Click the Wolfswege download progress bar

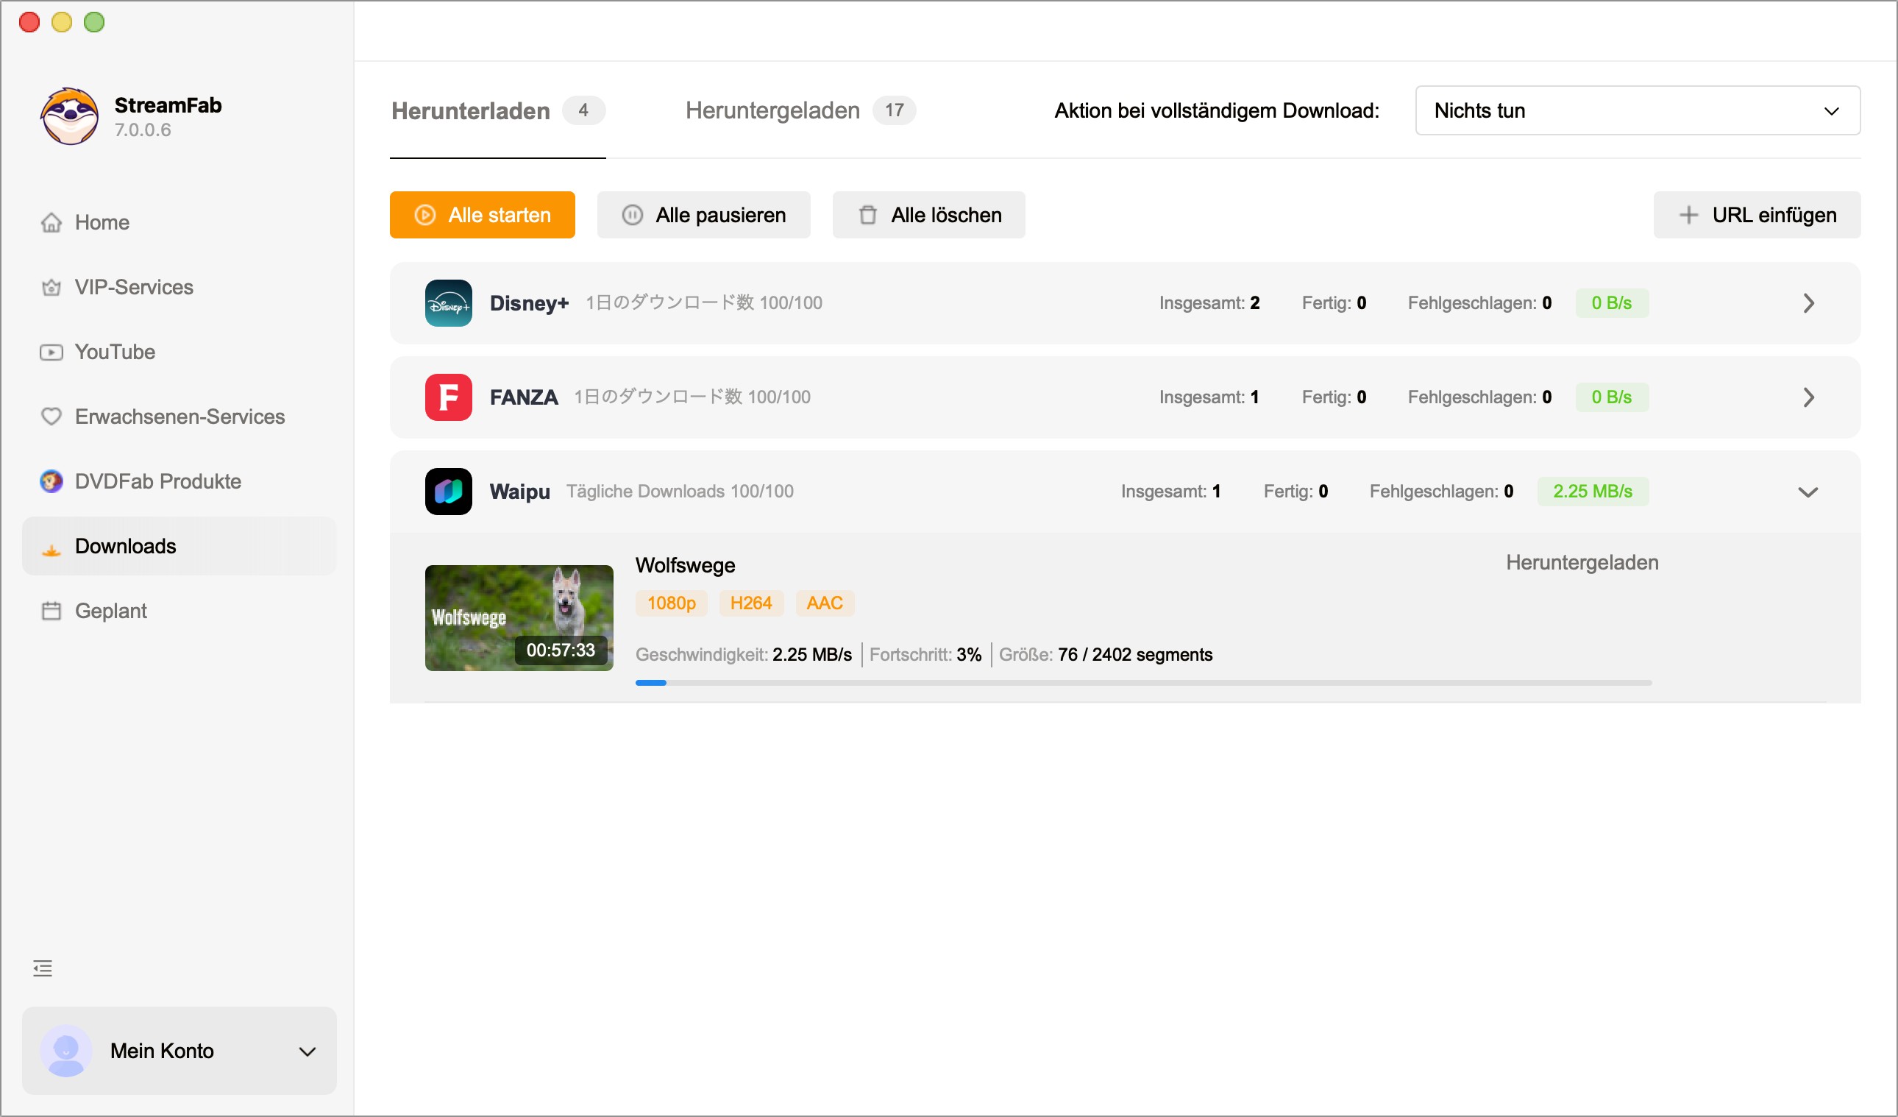coord(1143,683)
